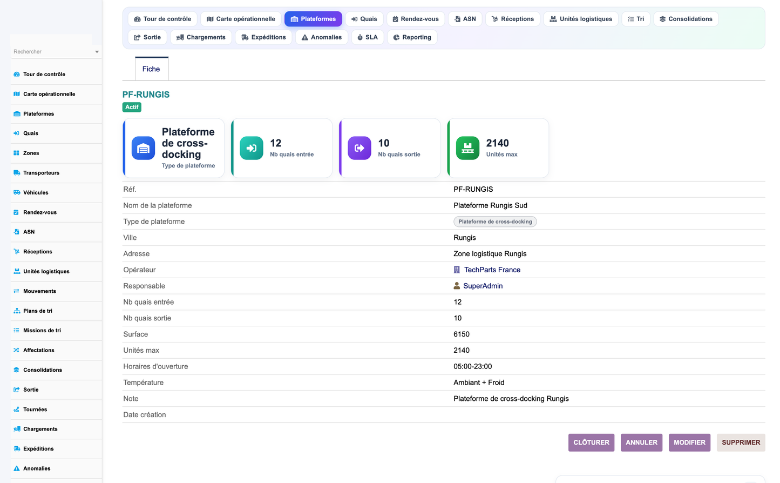Click the SUPPRIMER button

[741, 442]
